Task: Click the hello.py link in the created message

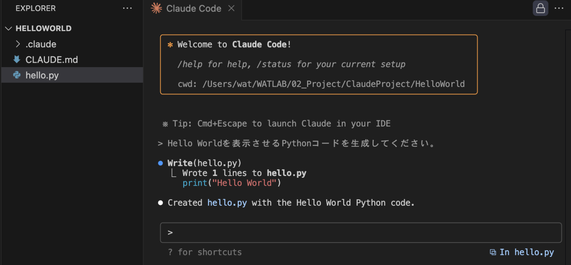Action: (227, 203)
